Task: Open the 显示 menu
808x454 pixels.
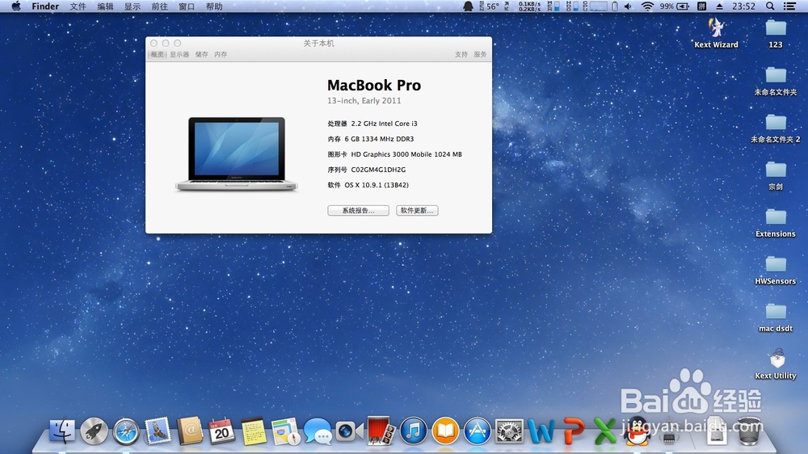Action: click(133, 6)
